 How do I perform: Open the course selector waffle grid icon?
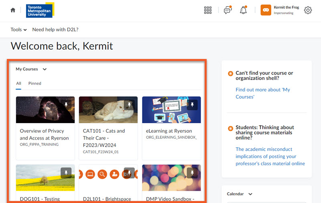click(208, 10)
